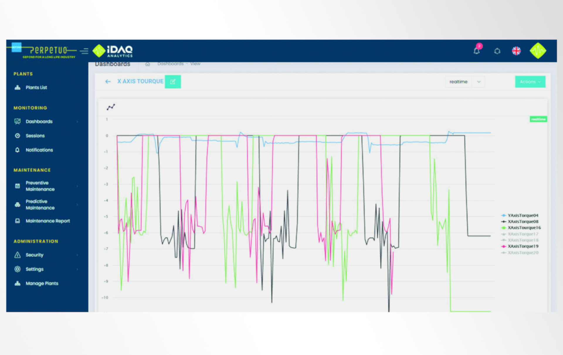Image resolution: width=563 pixels, height=355 pixels.
Task: Toggle XAxisTorque08 series in legend
Action: click(x=520, y=221)
